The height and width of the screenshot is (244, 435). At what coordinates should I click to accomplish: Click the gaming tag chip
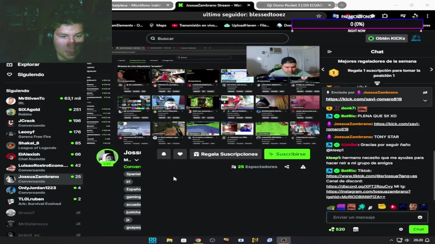pos(133,197)
